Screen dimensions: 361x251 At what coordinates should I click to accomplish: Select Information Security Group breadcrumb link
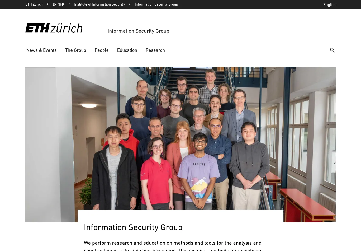click(x=156, y=4)
